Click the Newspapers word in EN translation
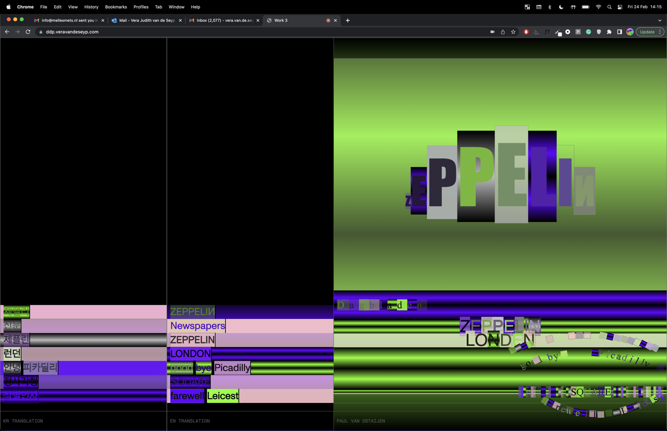The height and width of the screenshot is (431, 667). [197, 326]
